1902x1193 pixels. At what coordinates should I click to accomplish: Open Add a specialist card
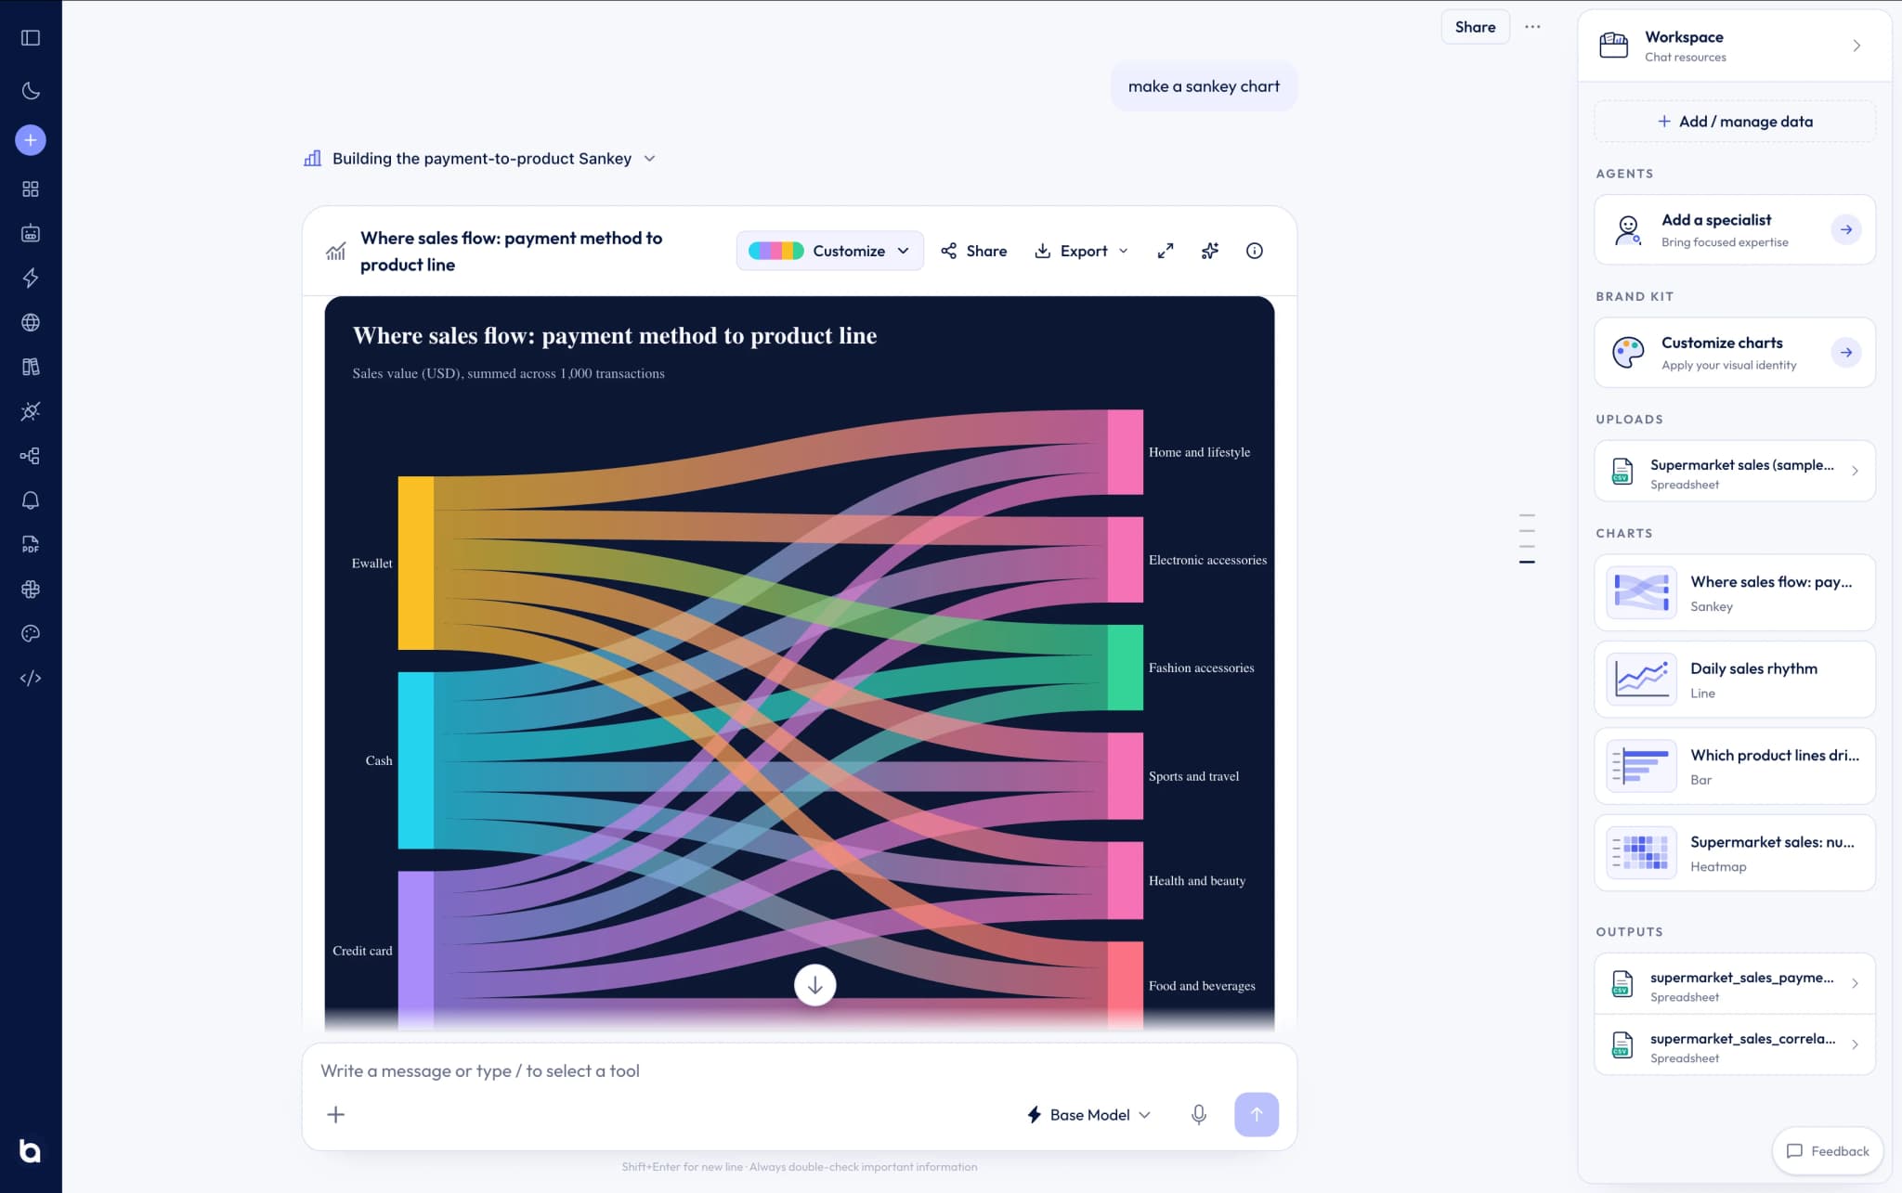1734,229
